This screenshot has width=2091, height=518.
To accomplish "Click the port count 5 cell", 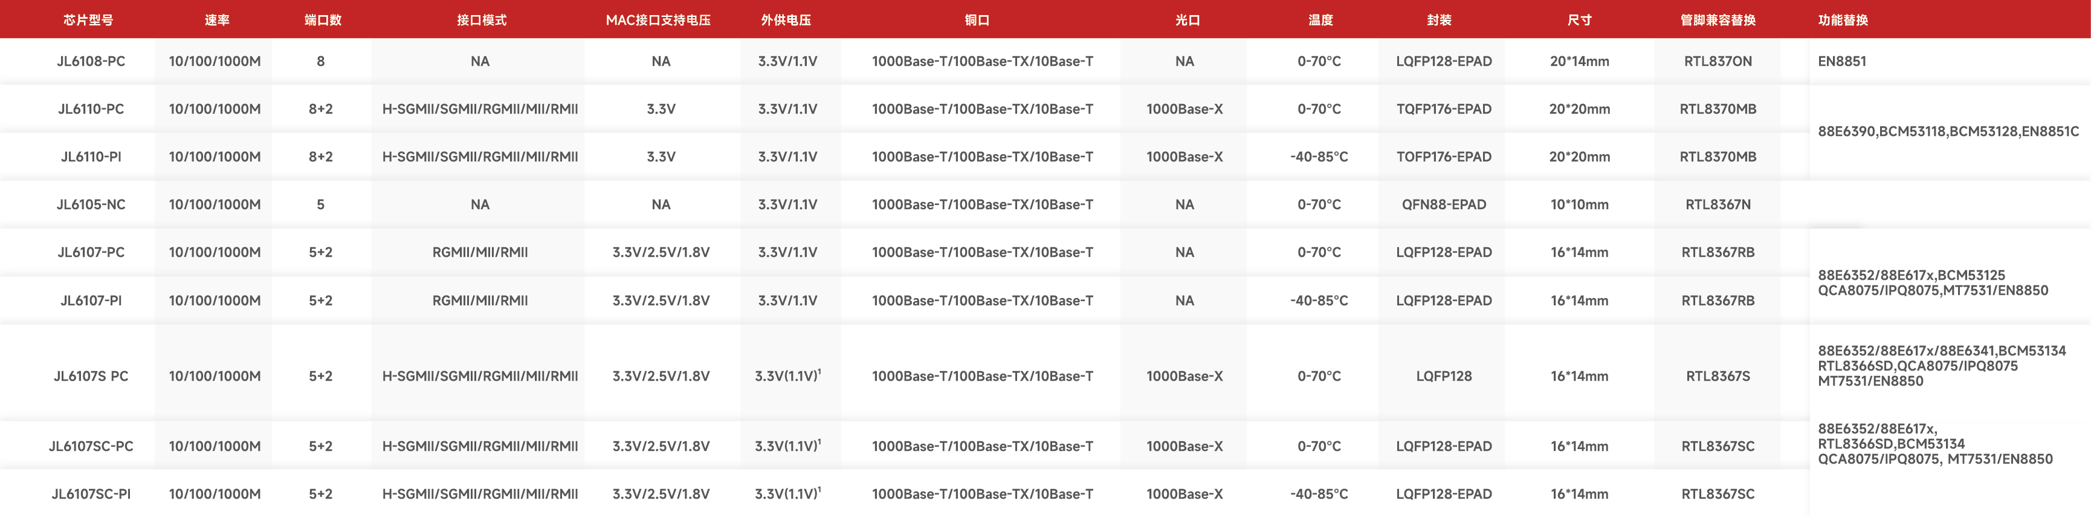I will click(x=321, y=205).
